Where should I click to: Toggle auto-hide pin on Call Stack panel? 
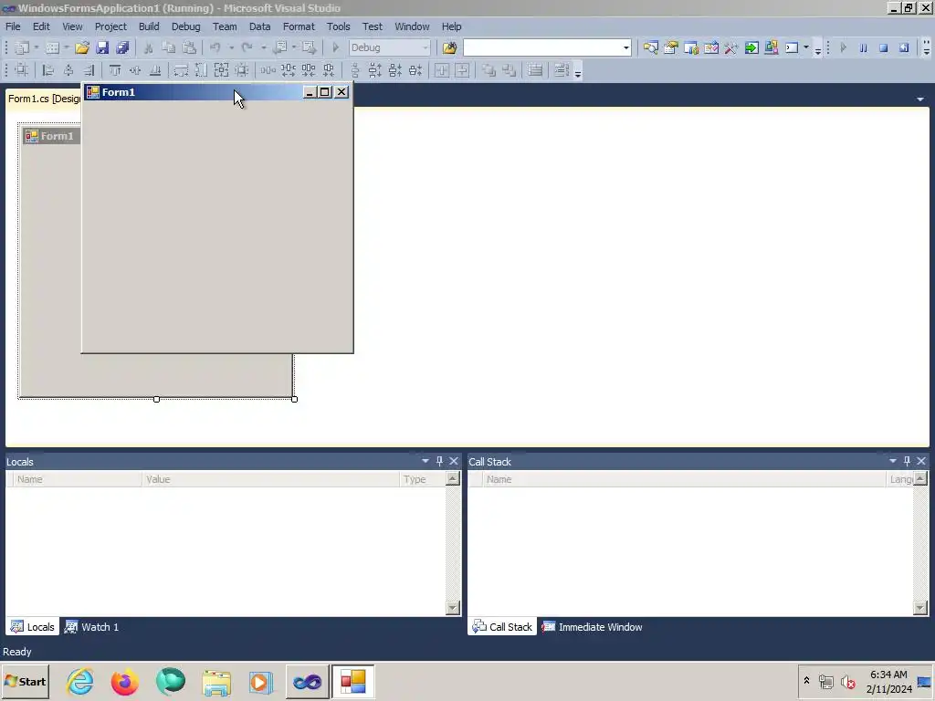pos(907,461)
